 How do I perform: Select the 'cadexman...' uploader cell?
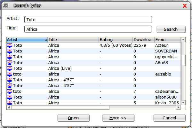coord(167,92)
